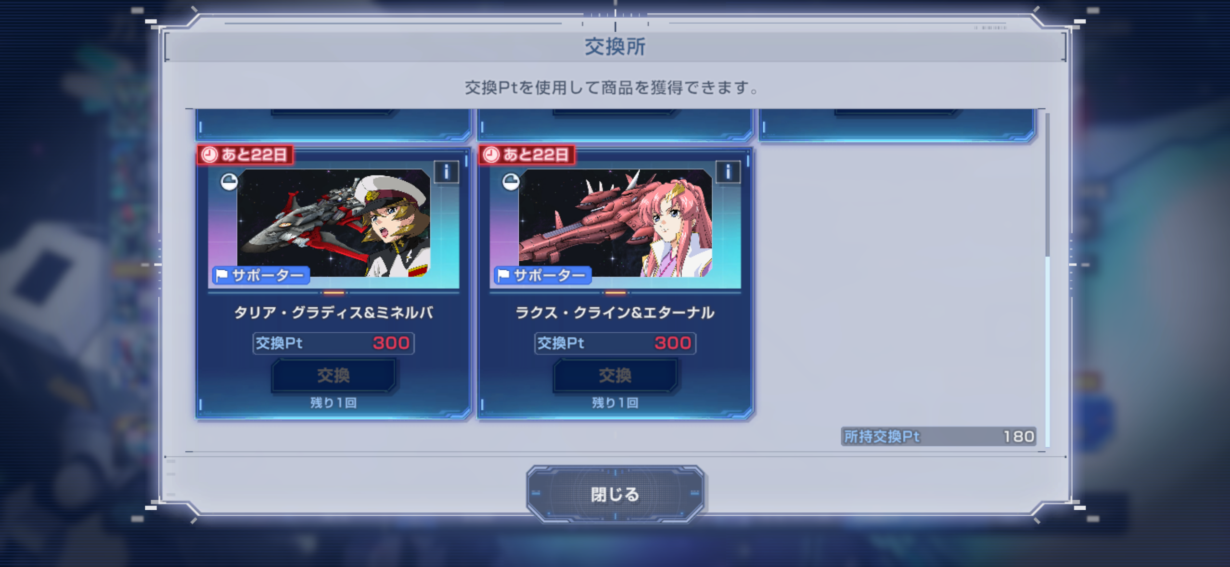Image resolution: width=1230 pixels, height=567 pixels.
Task: Select the Eternal ship thumbnail image
Action: point(615,223)
